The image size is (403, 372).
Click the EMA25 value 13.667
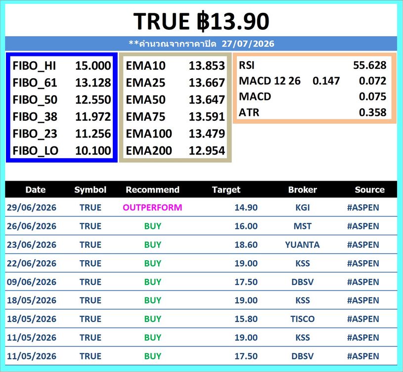[x=207, y=83]
